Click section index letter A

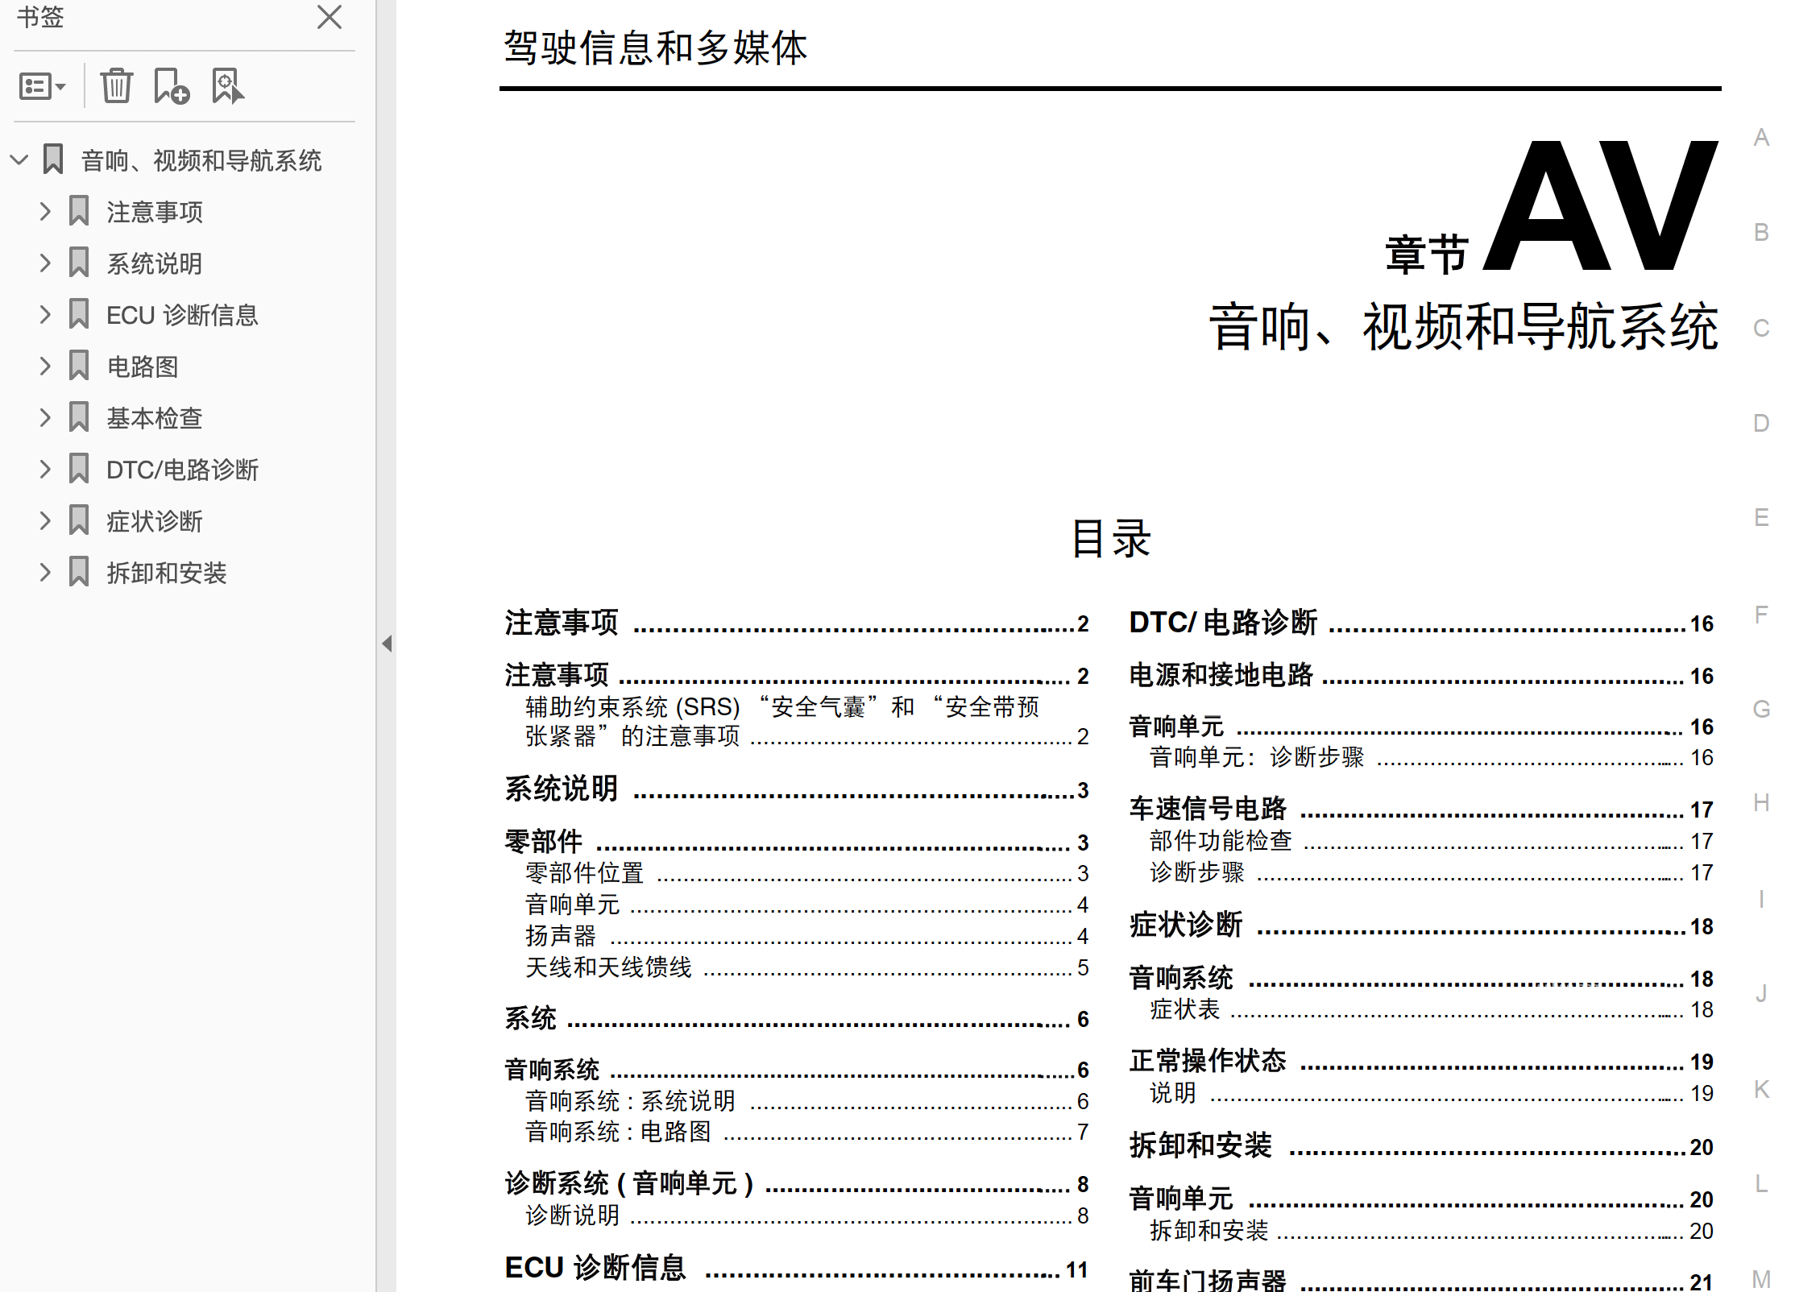point(1762,138)
